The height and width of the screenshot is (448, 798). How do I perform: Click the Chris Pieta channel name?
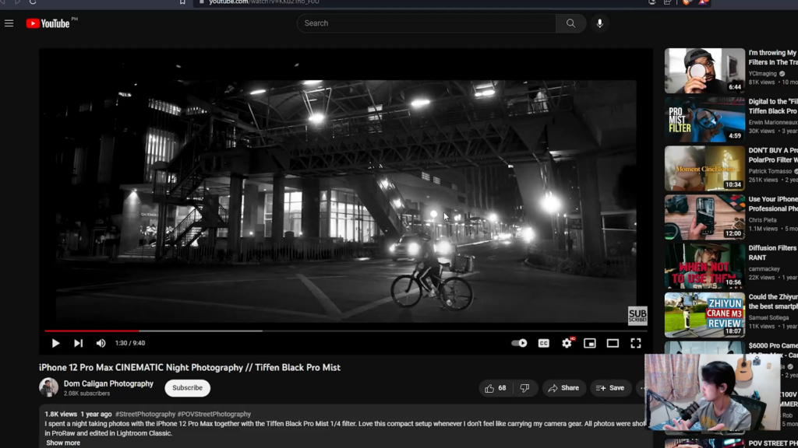(x=762, y=220)
